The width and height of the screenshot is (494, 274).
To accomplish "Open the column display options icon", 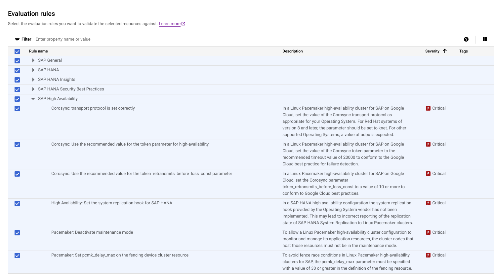I will pyautogui.click(x=485, y=39).
